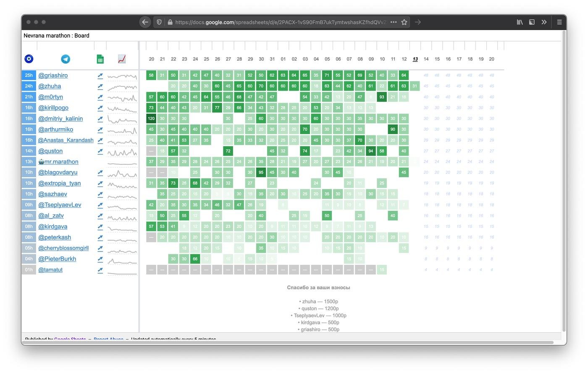Click the site security padlock icon
Screen dimensions: 588x373
[170, 22]
